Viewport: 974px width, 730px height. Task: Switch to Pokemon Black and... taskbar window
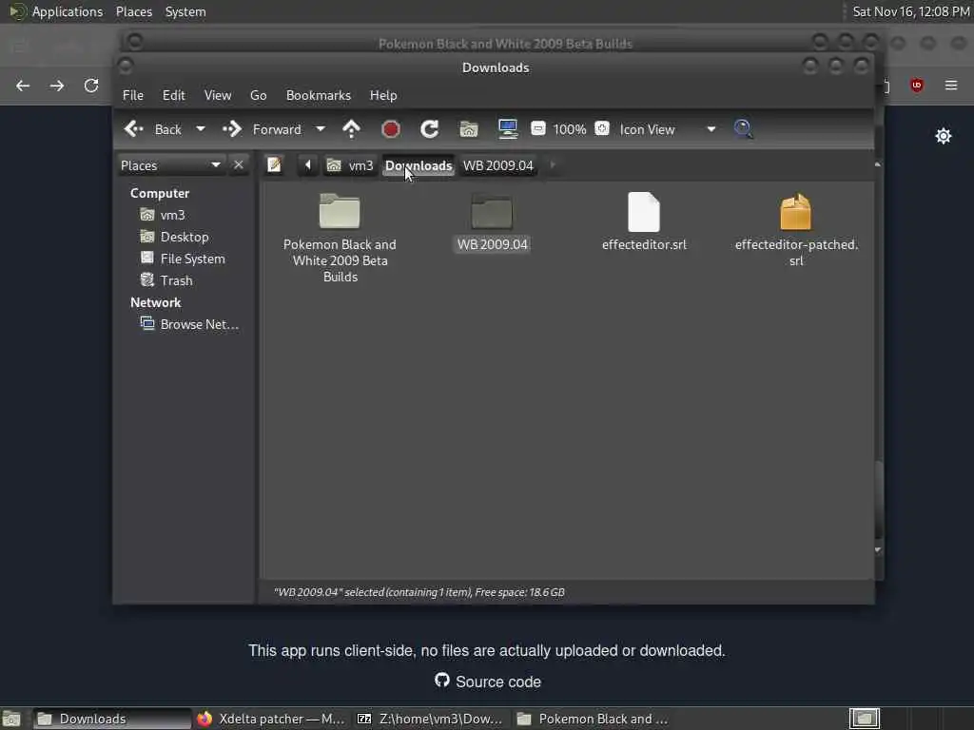pos(592,719)
